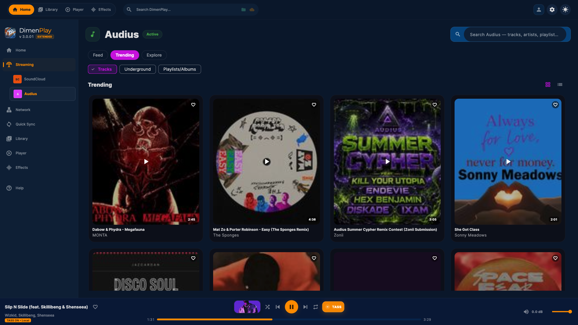Open SoundCloud in the sidebar
This screenshot has width=578, height=325.
click(x=42, y=79)
